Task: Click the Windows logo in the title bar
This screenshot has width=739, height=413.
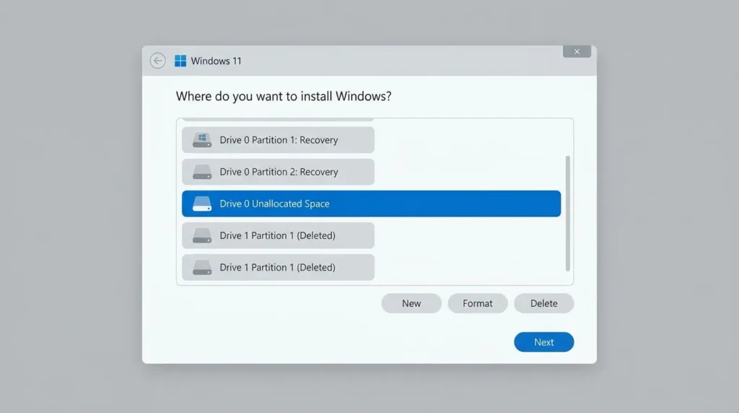Action: (x=180, y=61)
